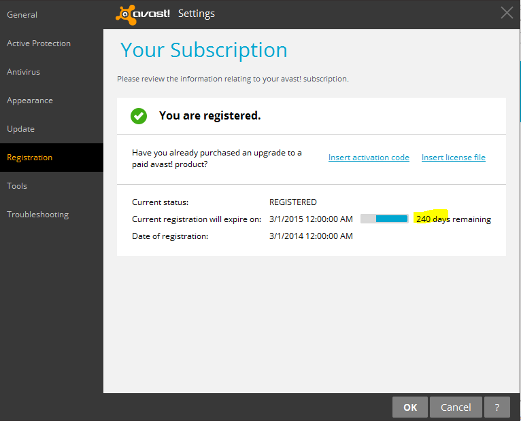
Task: Click the expiry date '3/1/2015 12:00:00 AM'
Action: (x=311, y=219)
